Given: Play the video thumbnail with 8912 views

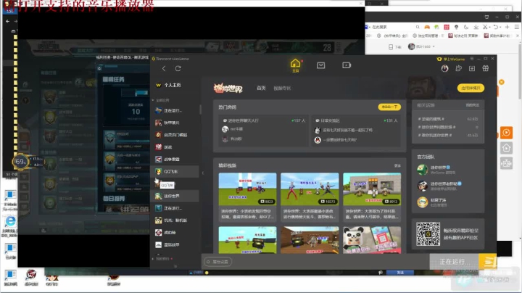Looking at the screenshot, I should click(x=372, y=189).
